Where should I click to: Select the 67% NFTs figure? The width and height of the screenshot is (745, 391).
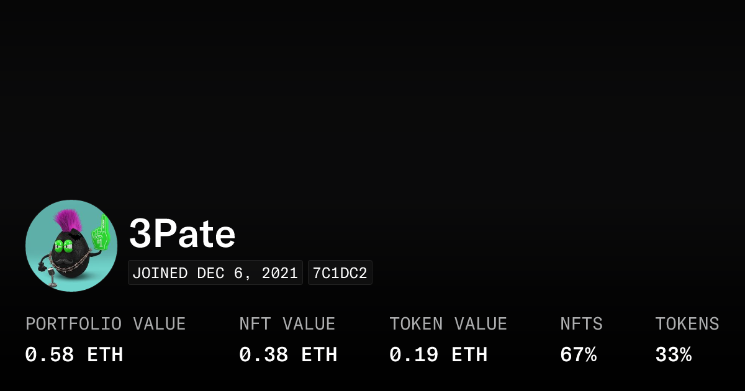click(578, 355)
